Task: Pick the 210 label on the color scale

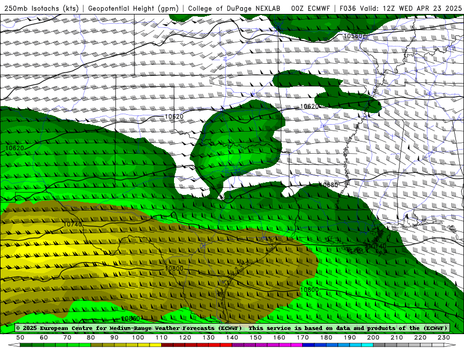Action: click(x=397, y=338)
